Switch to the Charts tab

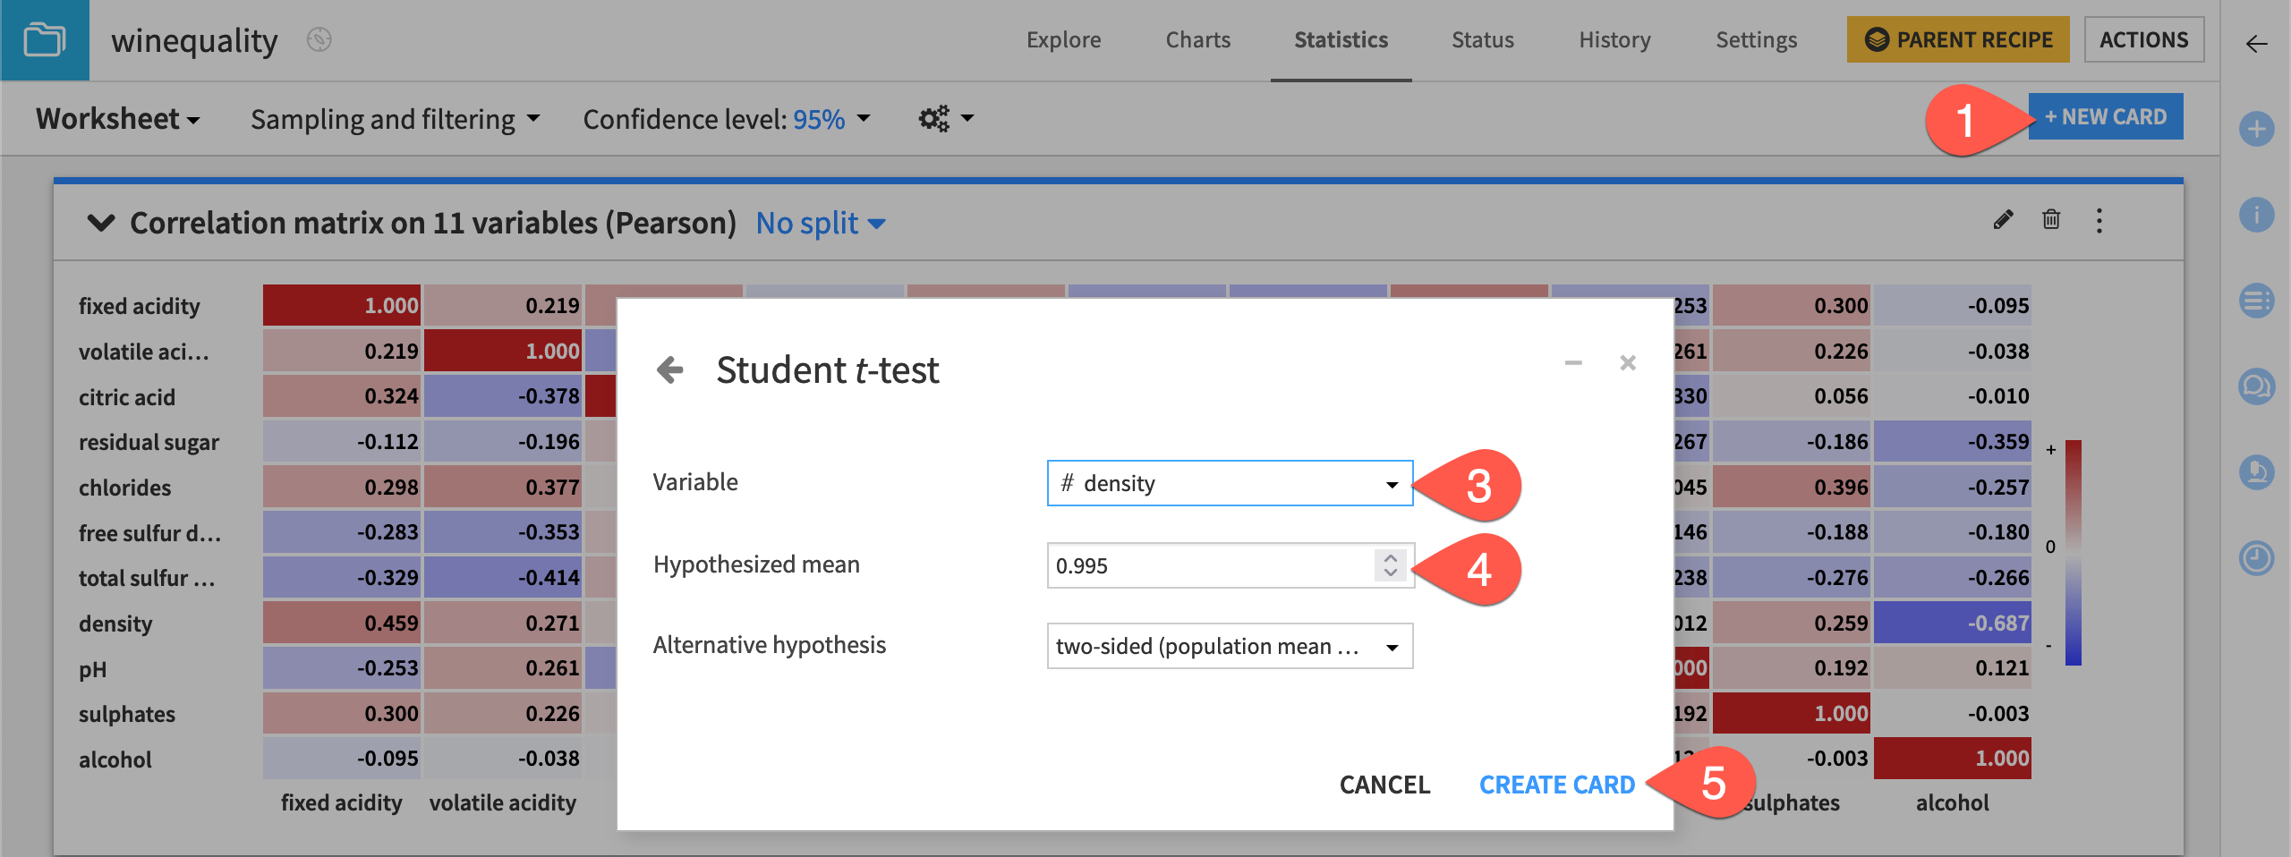click(1197, 40)
